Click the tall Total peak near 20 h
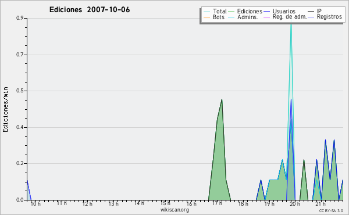The height and width of the screenshot is (215, 349). tap(291, 24)
